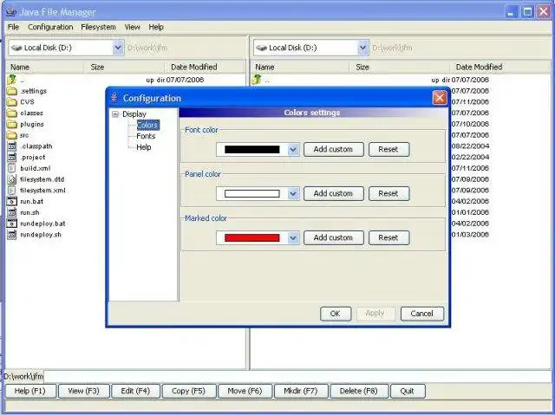The width and height of the screenshot is (555, 415).
Task: Confirm configuration with OK
Action: click(x=336, y=314)
